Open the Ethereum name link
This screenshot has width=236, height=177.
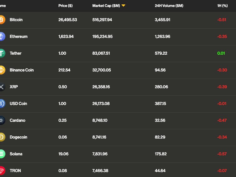[18, 36]
